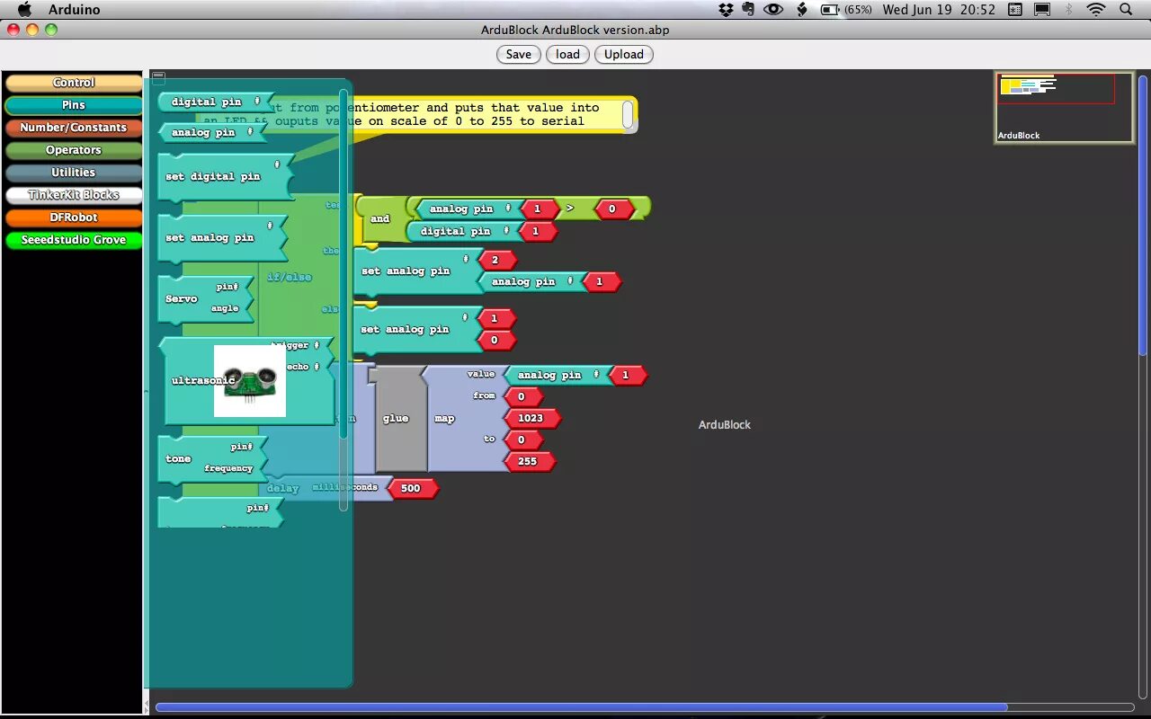The width and height of the screenshot is (1151, 719).
Task: Click the minimap overview thumbnail
Action: point(1064,107)
